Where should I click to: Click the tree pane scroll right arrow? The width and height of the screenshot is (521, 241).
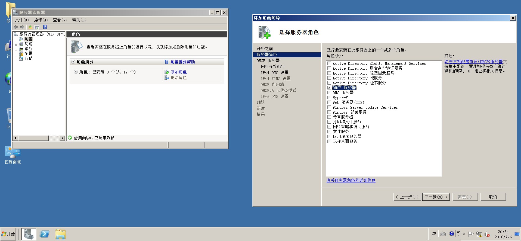pos(62,138)
